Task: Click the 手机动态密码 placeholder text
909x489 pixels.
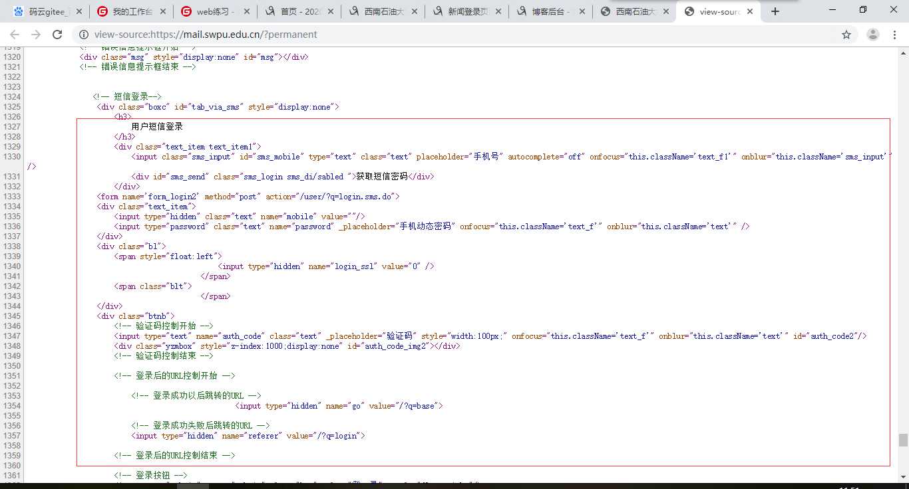Action: point(426,227)
